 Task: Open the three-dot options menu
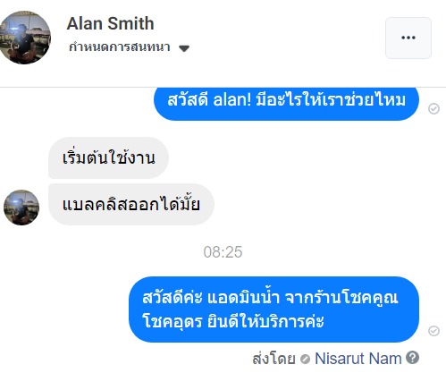[x=408, y=38]
